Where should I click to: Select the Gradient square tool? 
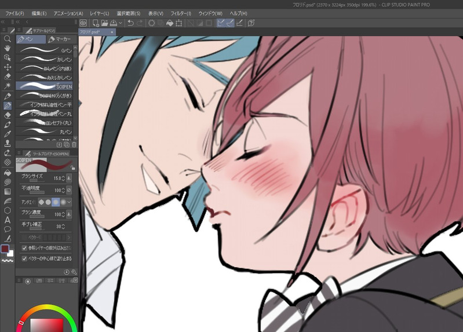[x=8, y=191]
